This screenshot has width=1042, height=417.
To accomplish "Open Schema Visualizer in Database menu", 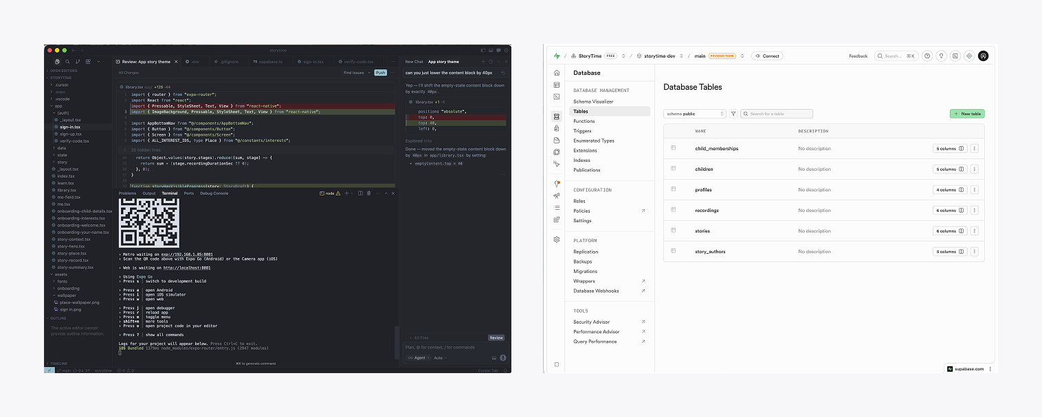I will click(593, 102).
